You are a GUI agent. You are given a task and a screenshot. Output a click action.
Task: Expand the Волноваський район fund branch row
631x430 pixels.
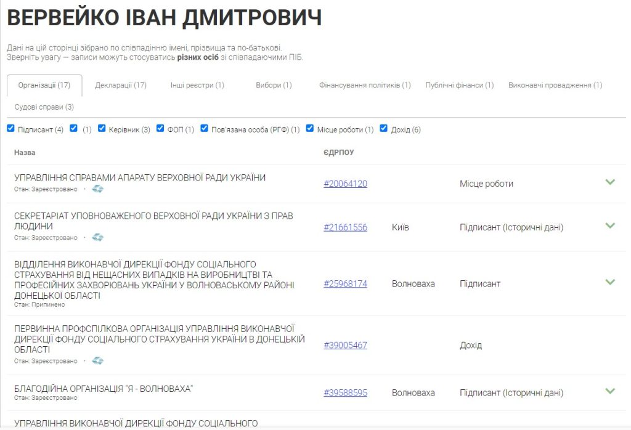(610, 283)
